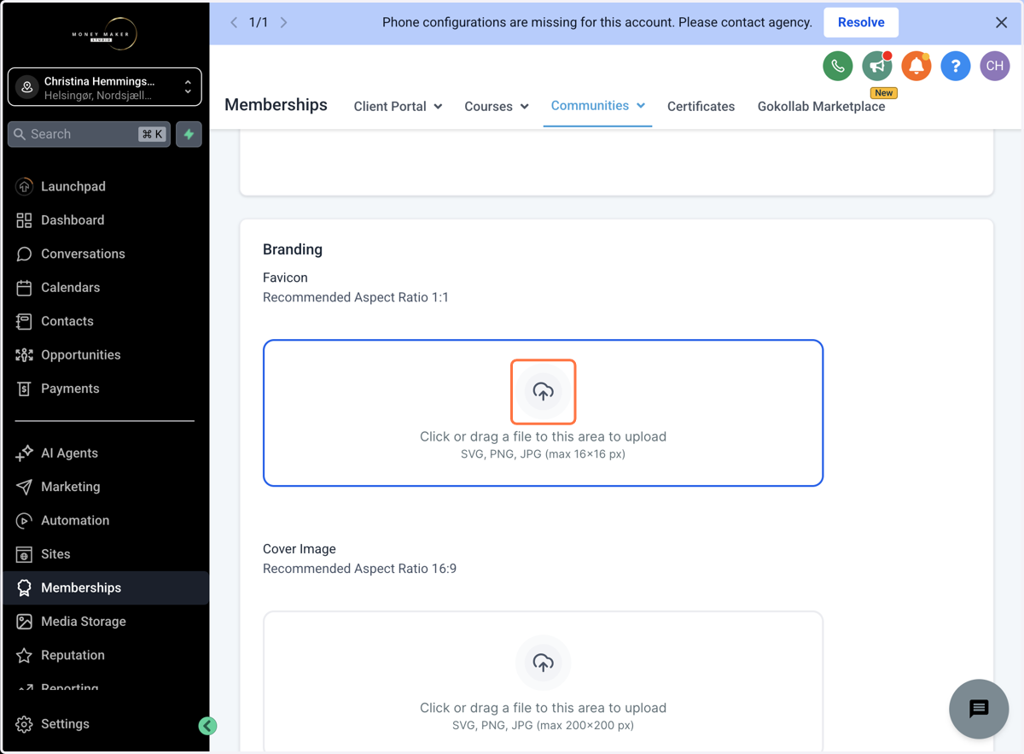The width and height of the screenshot is (1024, 754).
Task: Open Launchpad from the sidebar
Action: pyautogui.click(x=105, y=186)
